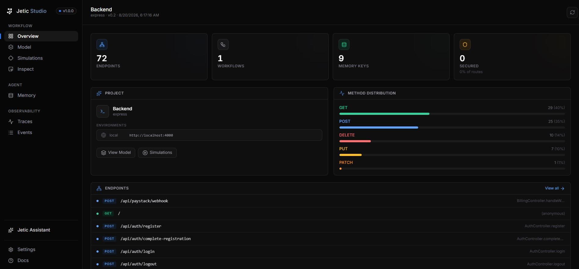
Task: Open the Overview page in sidebar
Action: [41, 36]
